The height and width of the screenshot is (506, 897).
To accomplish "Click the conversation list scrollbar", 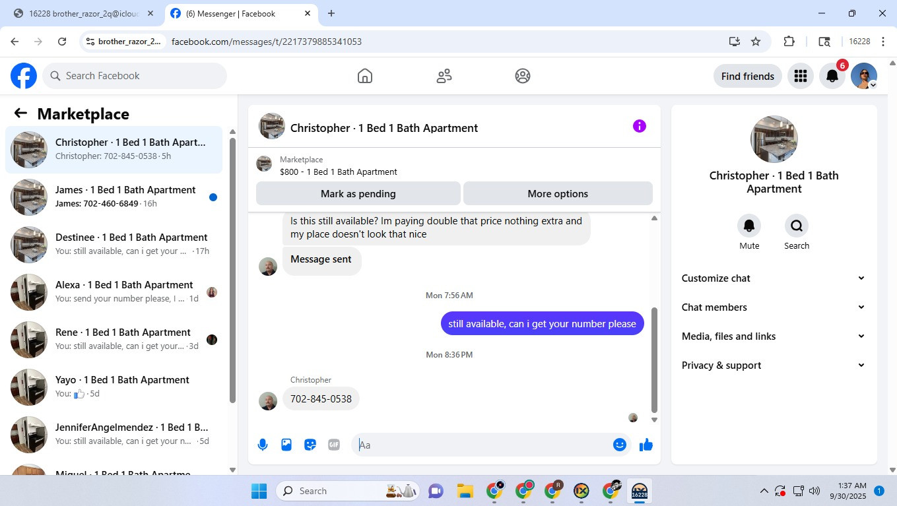I will (232, 269).
